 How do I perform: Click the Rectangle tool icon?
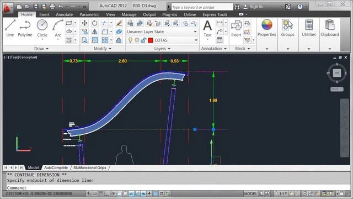pyautogui.click(x=69, y=23)
